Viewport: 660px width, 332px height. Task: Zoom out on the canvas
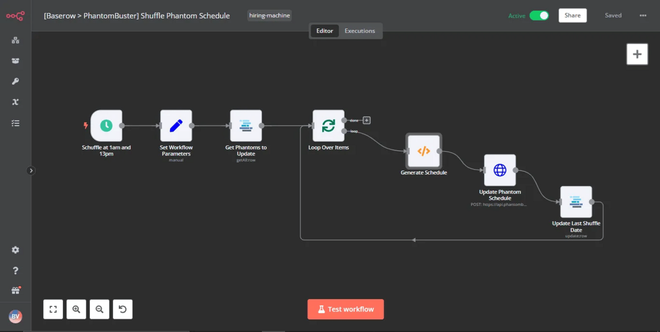(x=100, y=309)
